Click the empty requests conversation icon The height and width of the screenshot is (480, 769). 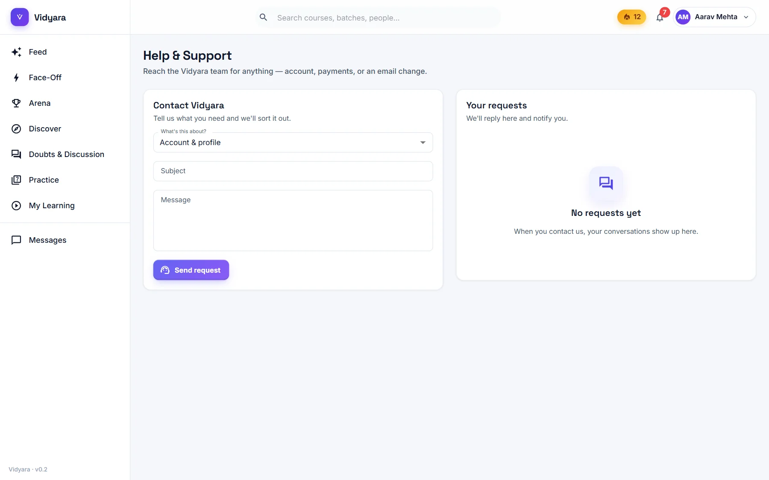click(606, 183)
